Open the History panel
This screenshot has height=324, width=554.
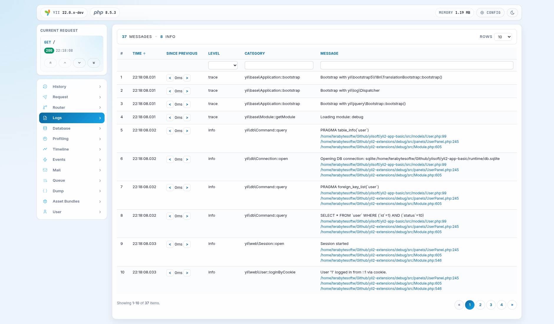click(72, 86)
